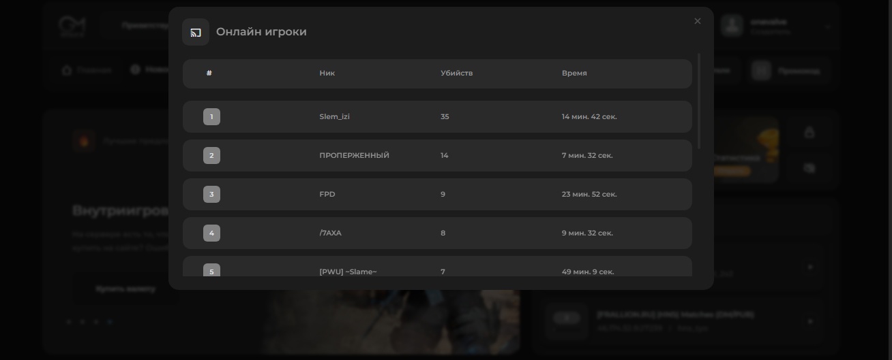
Task: Click rank badge 4 for /7AXA
Action: pyautogui.click(x=211, y=233)
